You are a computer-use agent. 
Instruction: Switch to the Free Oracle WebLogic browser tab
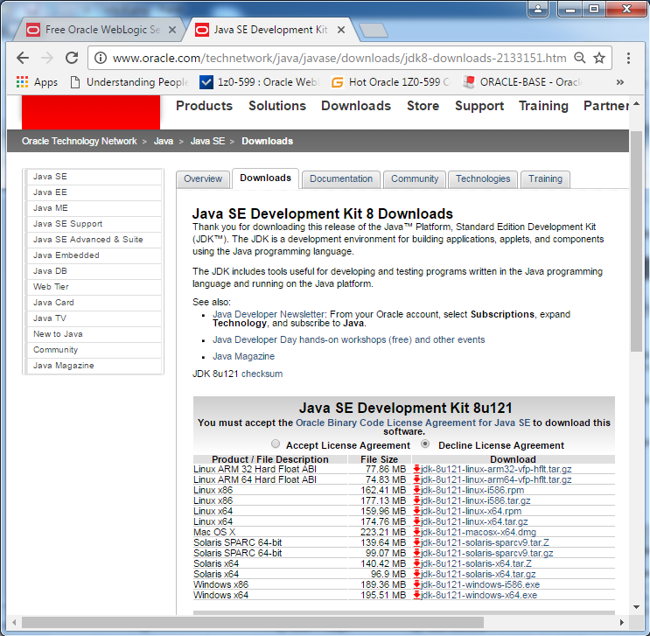[98, 30]
